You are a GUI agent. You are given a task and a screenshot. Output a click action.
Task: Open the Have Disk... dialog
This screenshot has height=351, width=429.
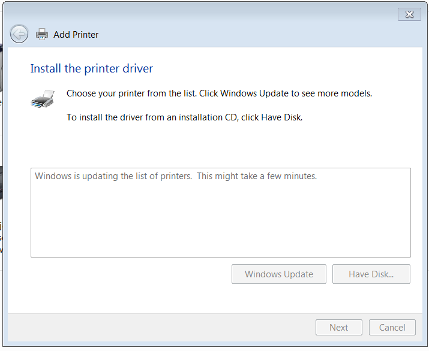pos(371,274)
